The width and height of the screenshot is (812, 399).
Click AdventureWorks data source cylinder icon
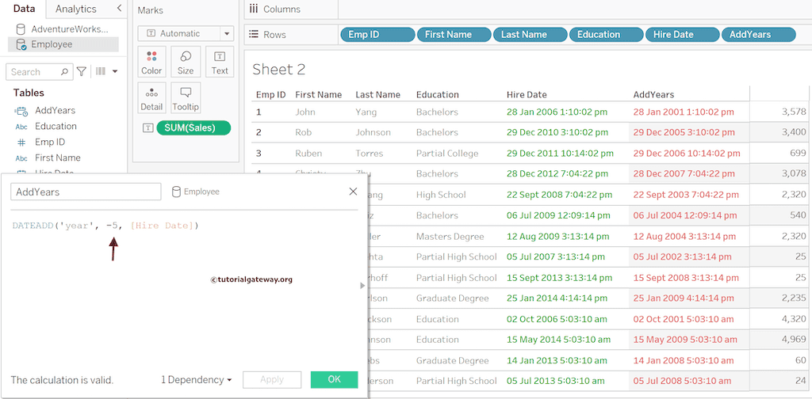point(21,29)
